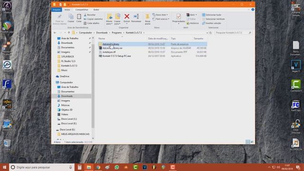Click the up-one-level arrow
304x171 pixels.
click(x=69, y=33)
